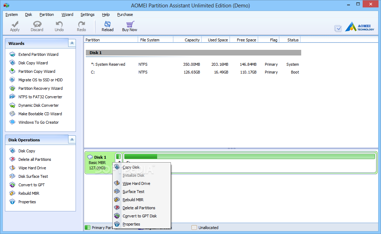Screen dimensions: 381x234
Task: Sort by Capacity column header
Action: point(187,40)
